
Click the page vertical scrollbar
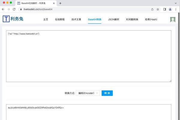[179, 66]
